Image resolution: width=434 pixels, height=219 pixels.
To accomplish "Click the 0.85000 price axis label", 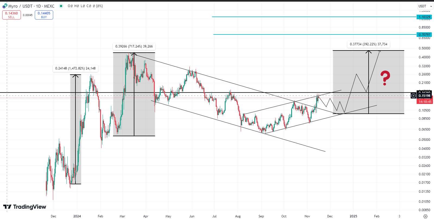I will (x=425, y=27).
